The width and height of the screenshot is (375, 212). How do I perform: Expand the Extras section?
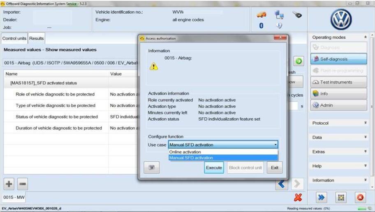coord(366,151)
